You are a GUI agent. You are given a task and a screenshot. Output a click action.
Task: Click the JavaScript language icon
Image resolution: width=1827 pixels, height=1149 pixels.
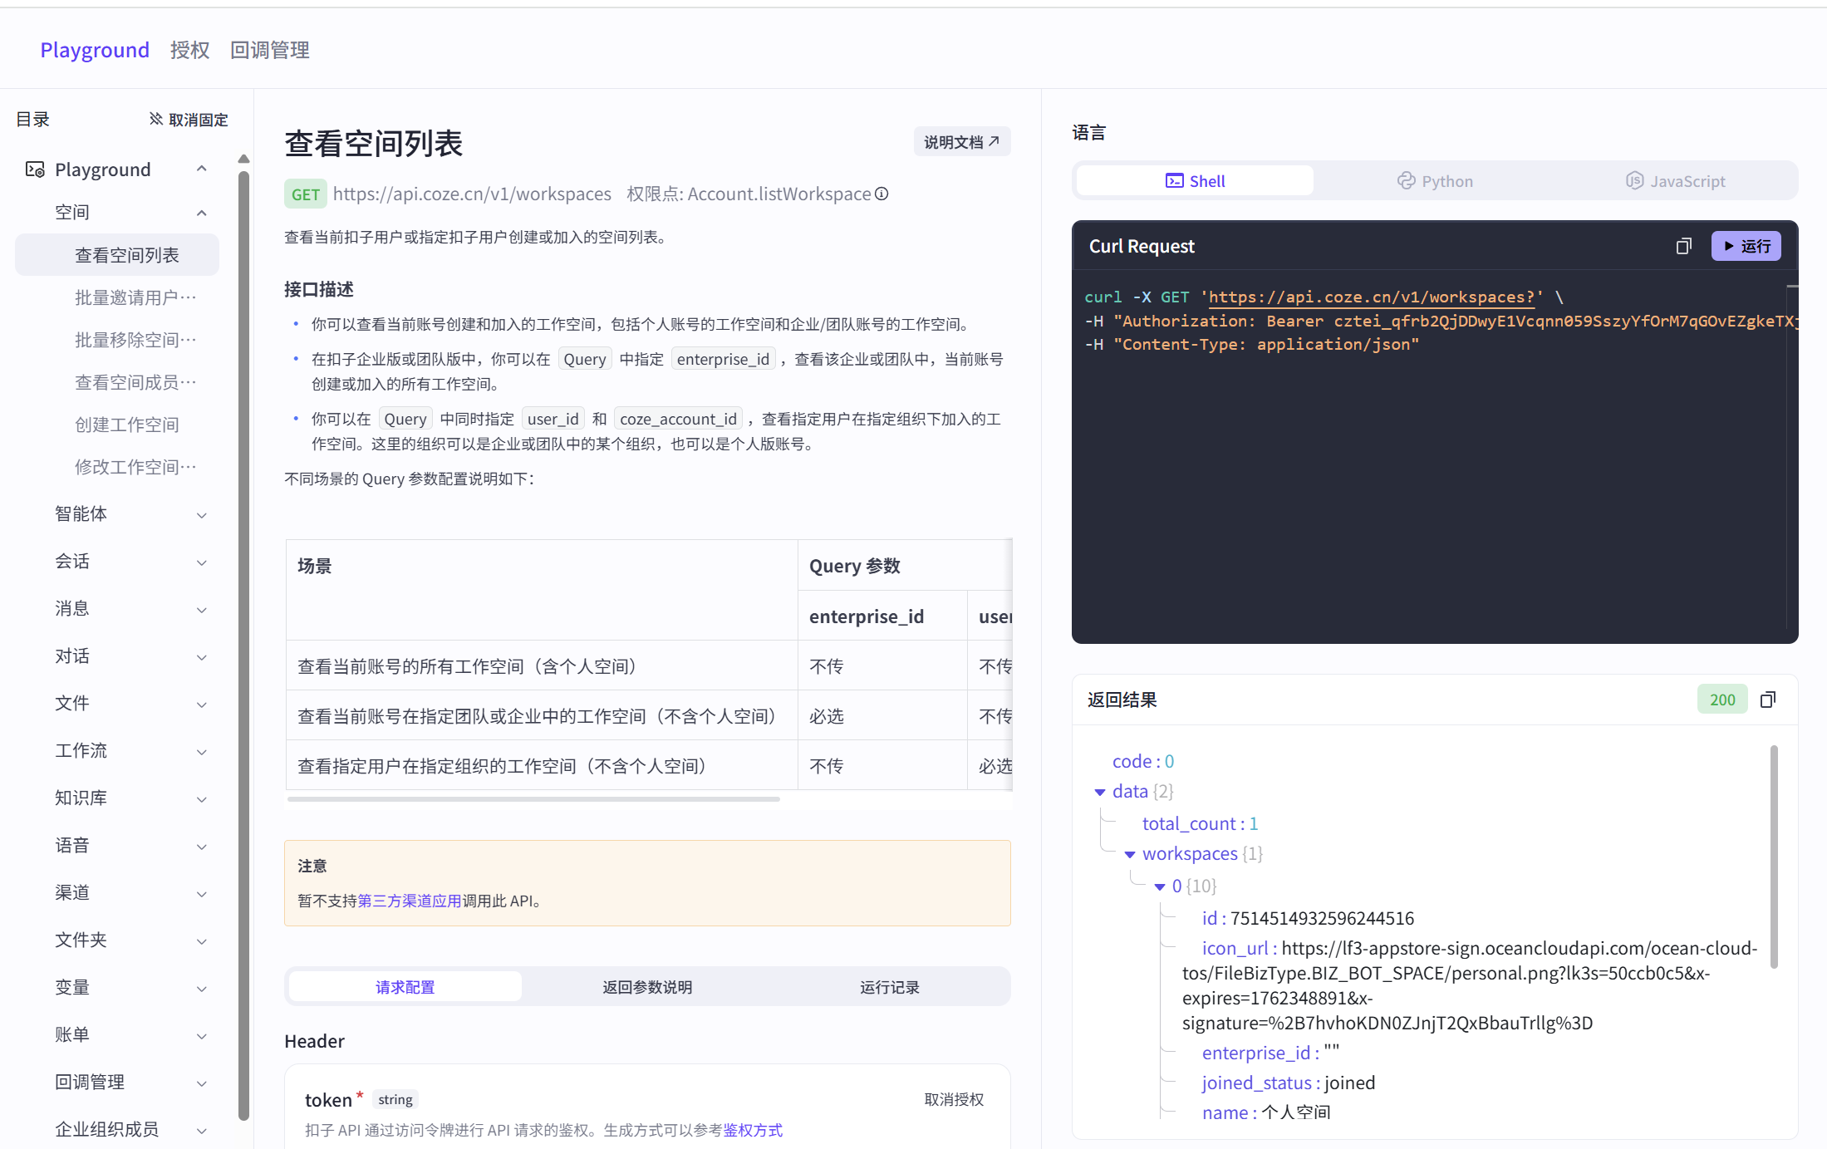[1633, 180]
